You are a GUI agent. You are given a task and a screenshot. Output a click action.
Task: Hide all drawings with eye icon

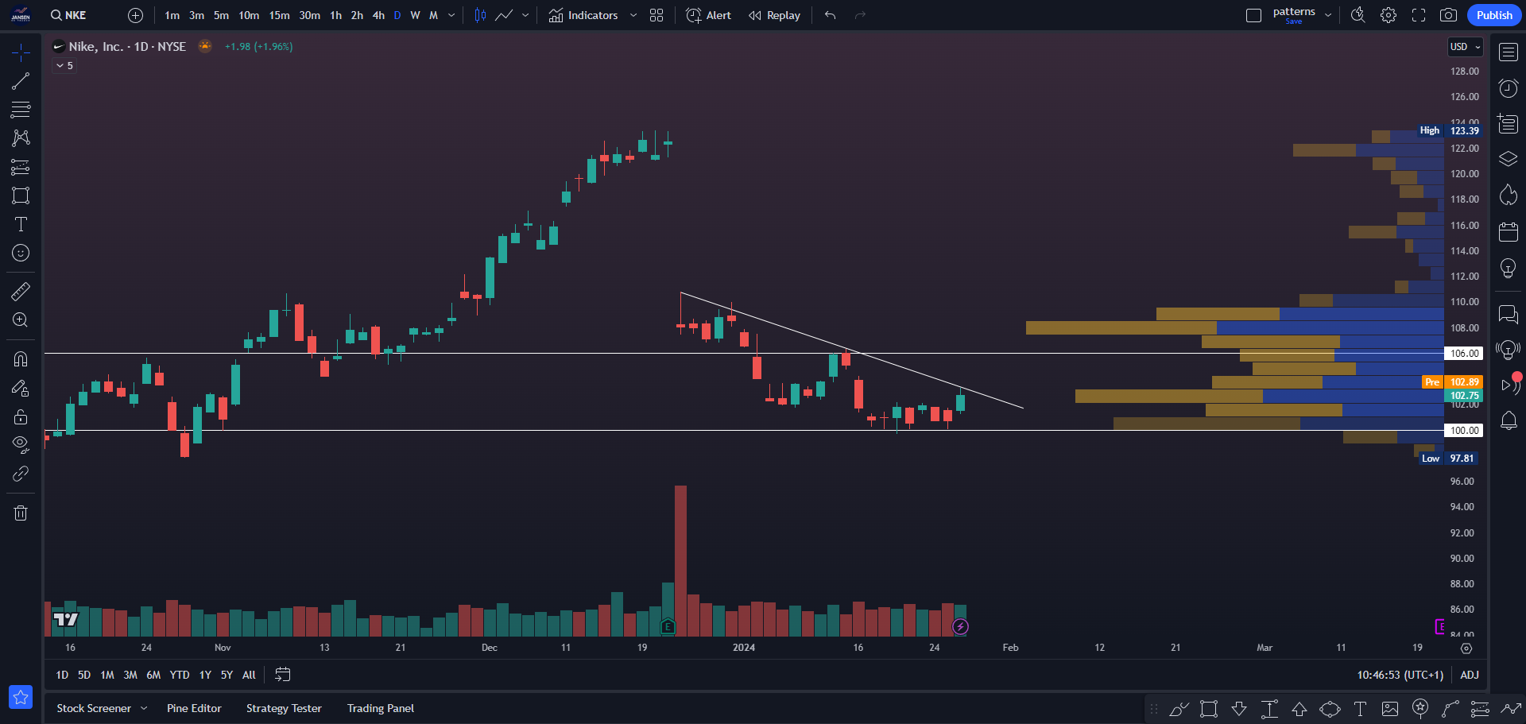click(21, 445)
